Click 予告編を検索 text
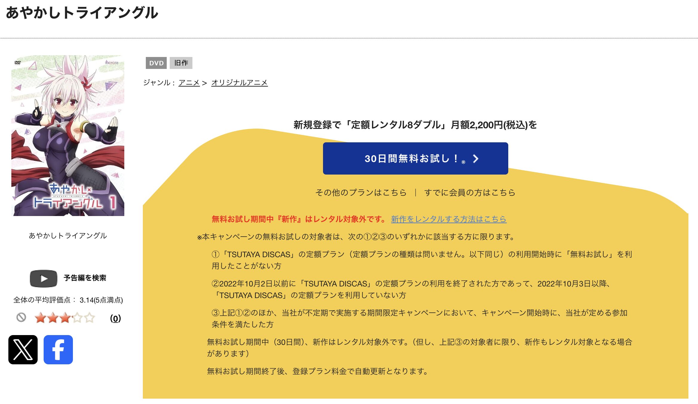Image resolution: width=698 pixels, height=404 pixels. 85,278
